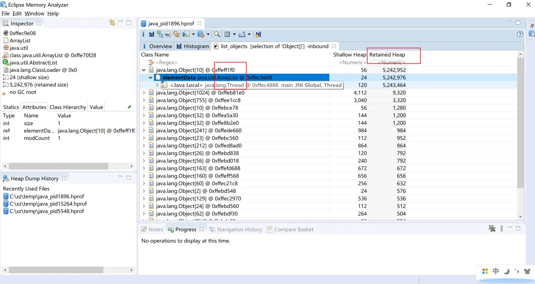This screenshot has width=535, height=284.
Task: Click the moon icon in the IME bar
Action: [x=506, y=271]
